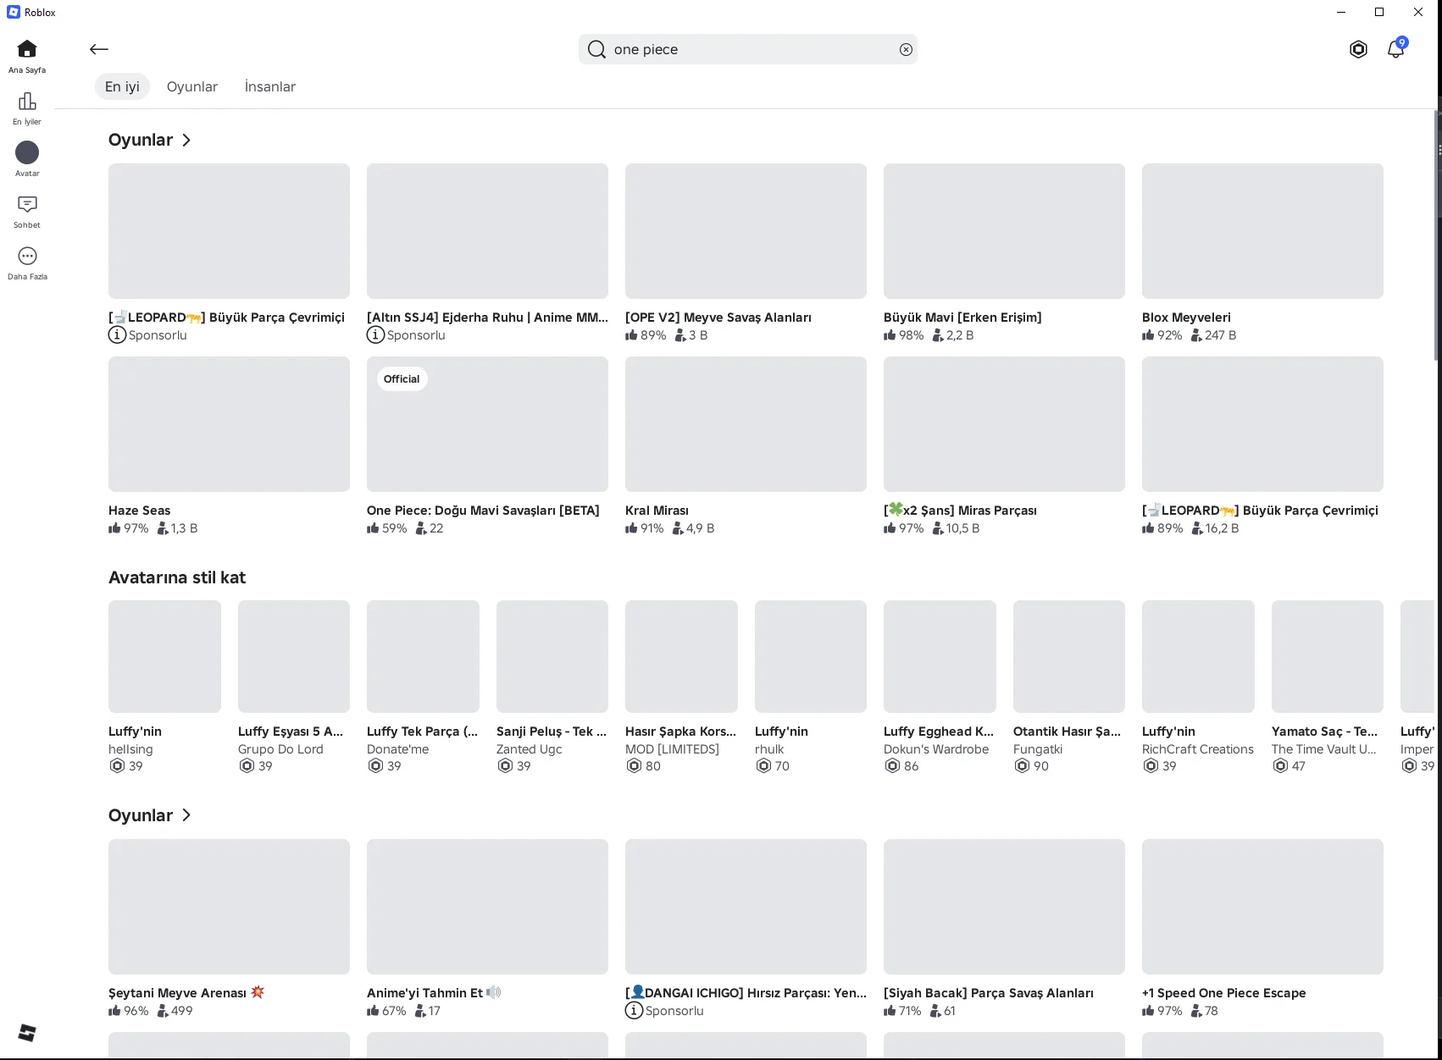Click the back arrow

(99, 49)
